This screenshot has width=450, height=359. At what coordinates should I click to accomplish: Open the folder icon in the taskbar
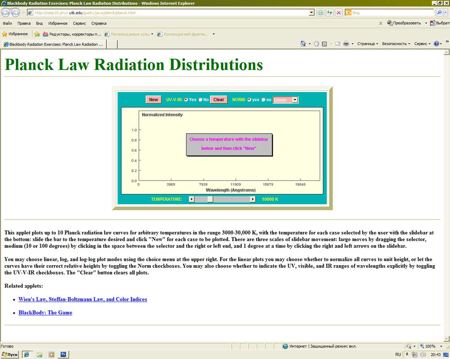[39, 355]
